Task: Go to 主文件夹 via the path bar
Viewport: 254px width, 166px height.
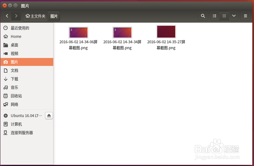Action: click(x=35, y=16)
